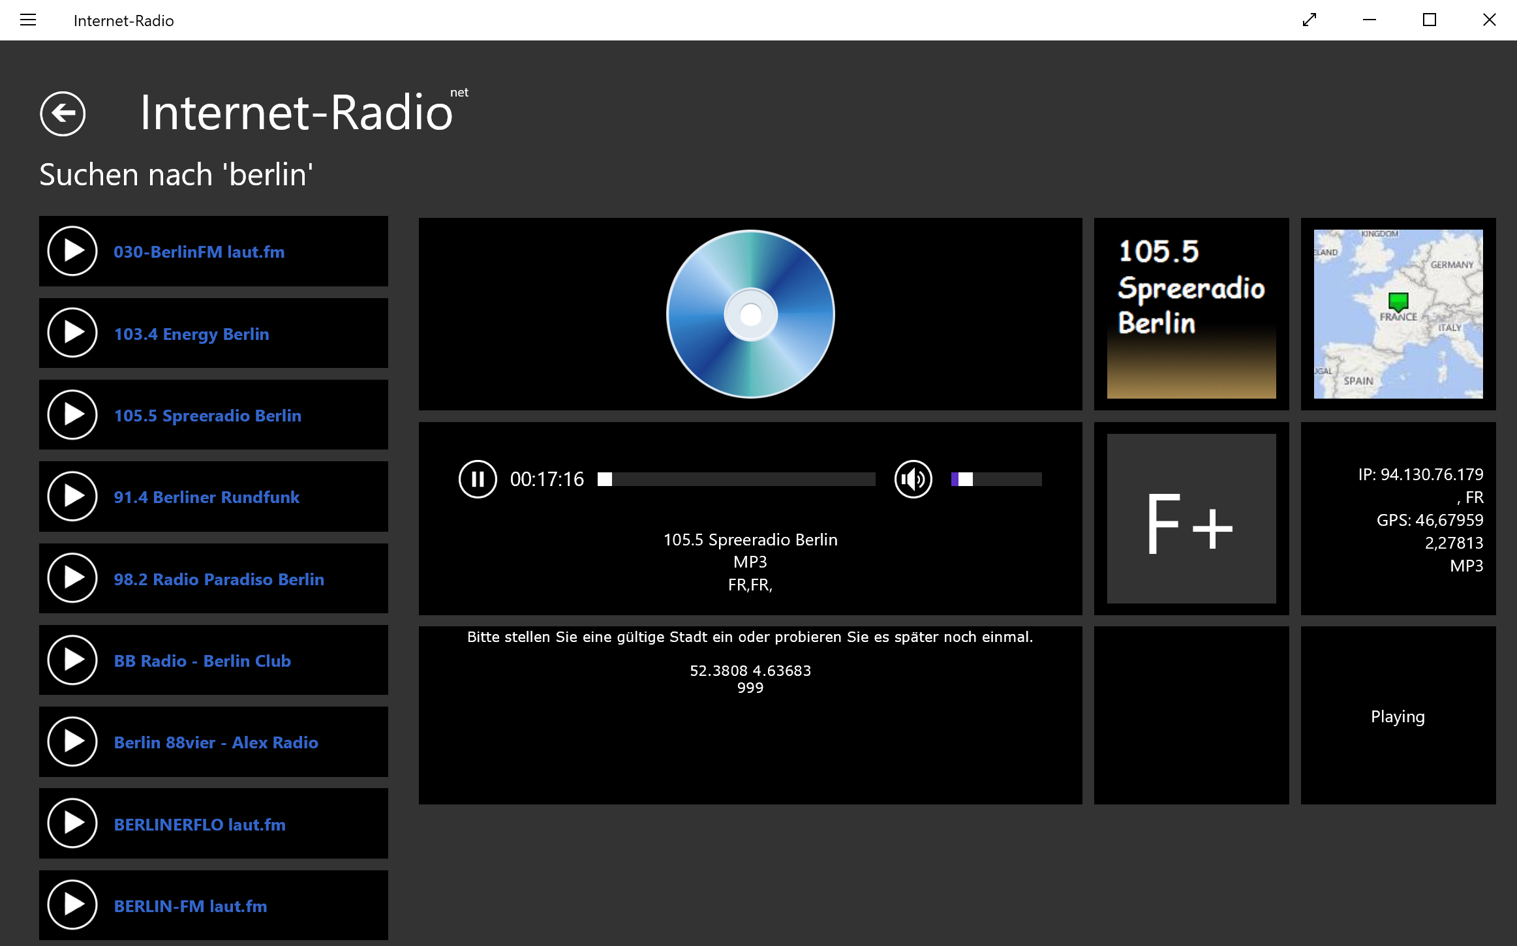Play BERLINERFLO laut.fm using its play icon
The width and height of the screenshot is (1517, 946).
coord(72,823)
